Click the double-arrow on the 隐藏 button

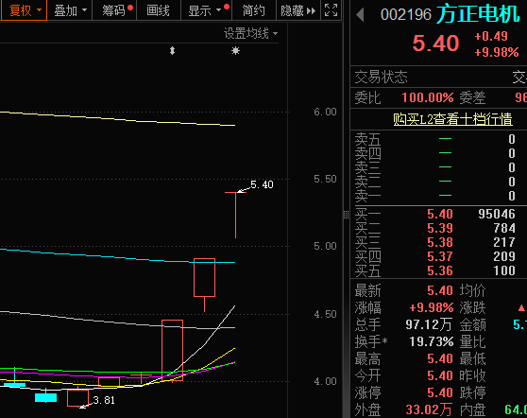[312, 11]
